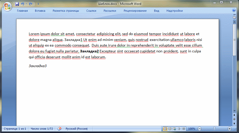Viewport: 239px width, 133px height.
Task: Click the ruler toggle icon above the scrollbar
Action: pyautogui.click(x=234, y=17)
